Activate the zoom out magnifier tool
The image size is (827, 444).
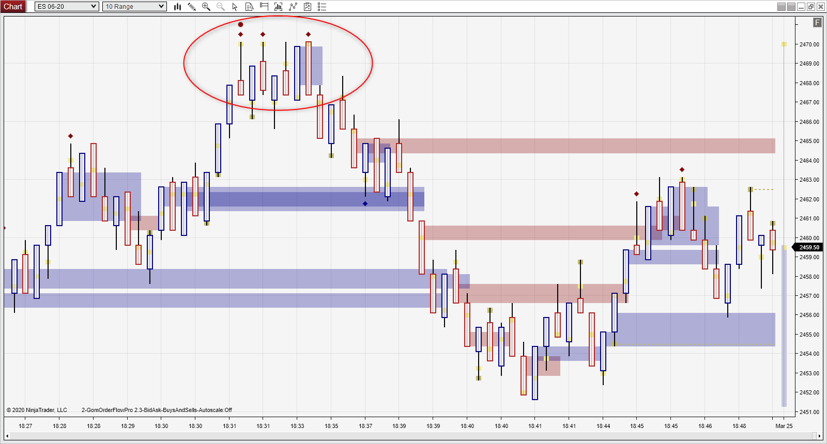(221, 7)
